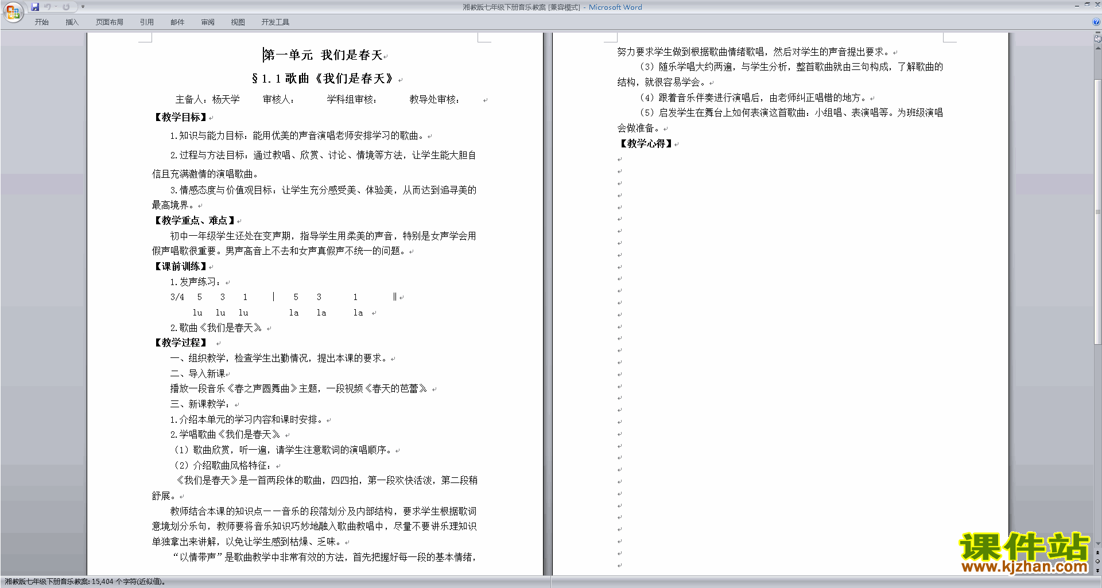
Task: Open Select Browse Object round button
Action: click(1098, 562)
